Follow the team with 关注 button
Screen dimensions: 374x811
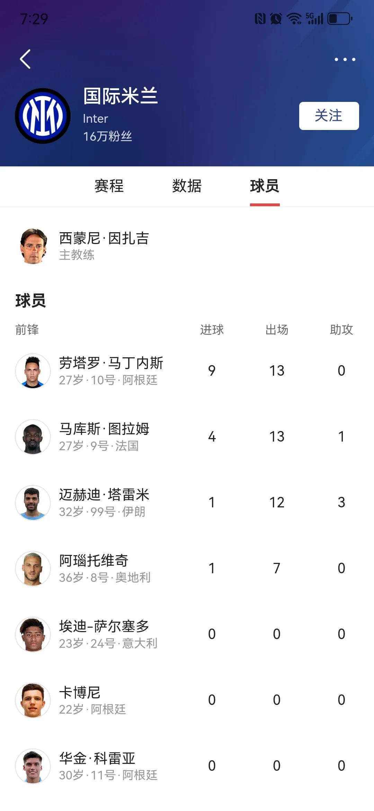(329, 116)
